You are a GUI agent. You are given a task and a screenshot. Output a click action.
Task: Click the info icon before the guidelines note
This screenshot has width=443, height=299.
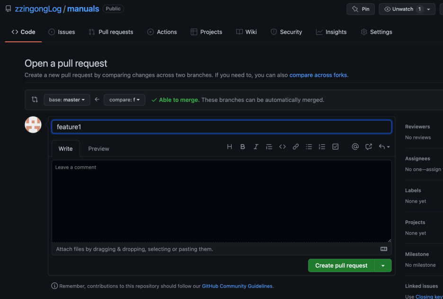[x=54, y=286]
